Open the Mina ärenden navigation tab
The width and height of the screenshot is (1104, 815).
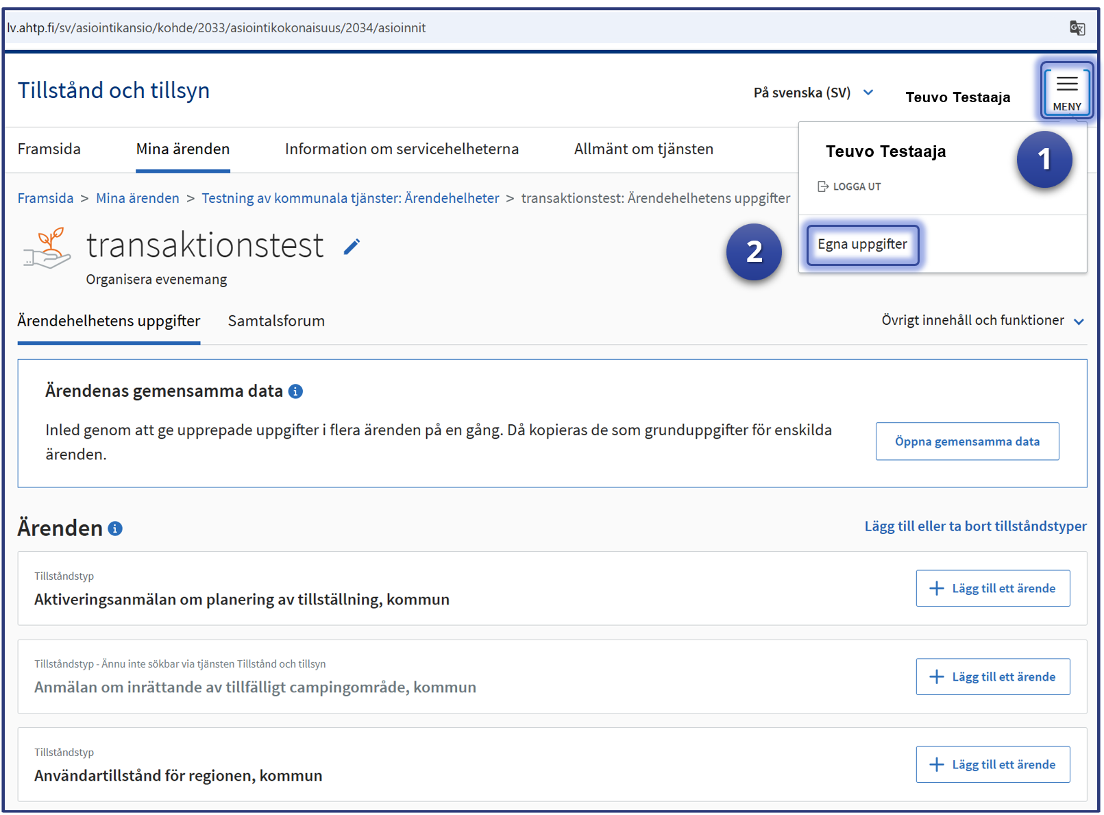(x=182, y=149)
